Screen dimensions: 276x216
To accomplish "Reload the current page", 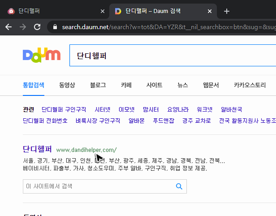I will (37, 27).
